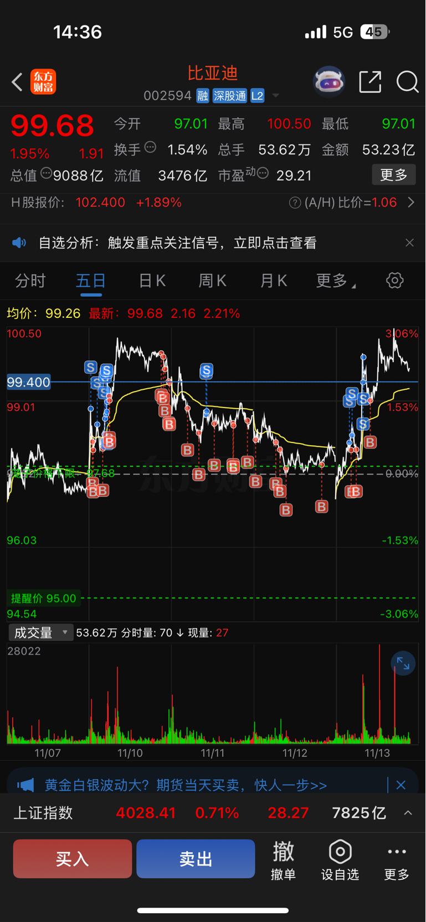Tap the 上证指数 4028.41 value
426x922 pixels.
coord(146,813)
